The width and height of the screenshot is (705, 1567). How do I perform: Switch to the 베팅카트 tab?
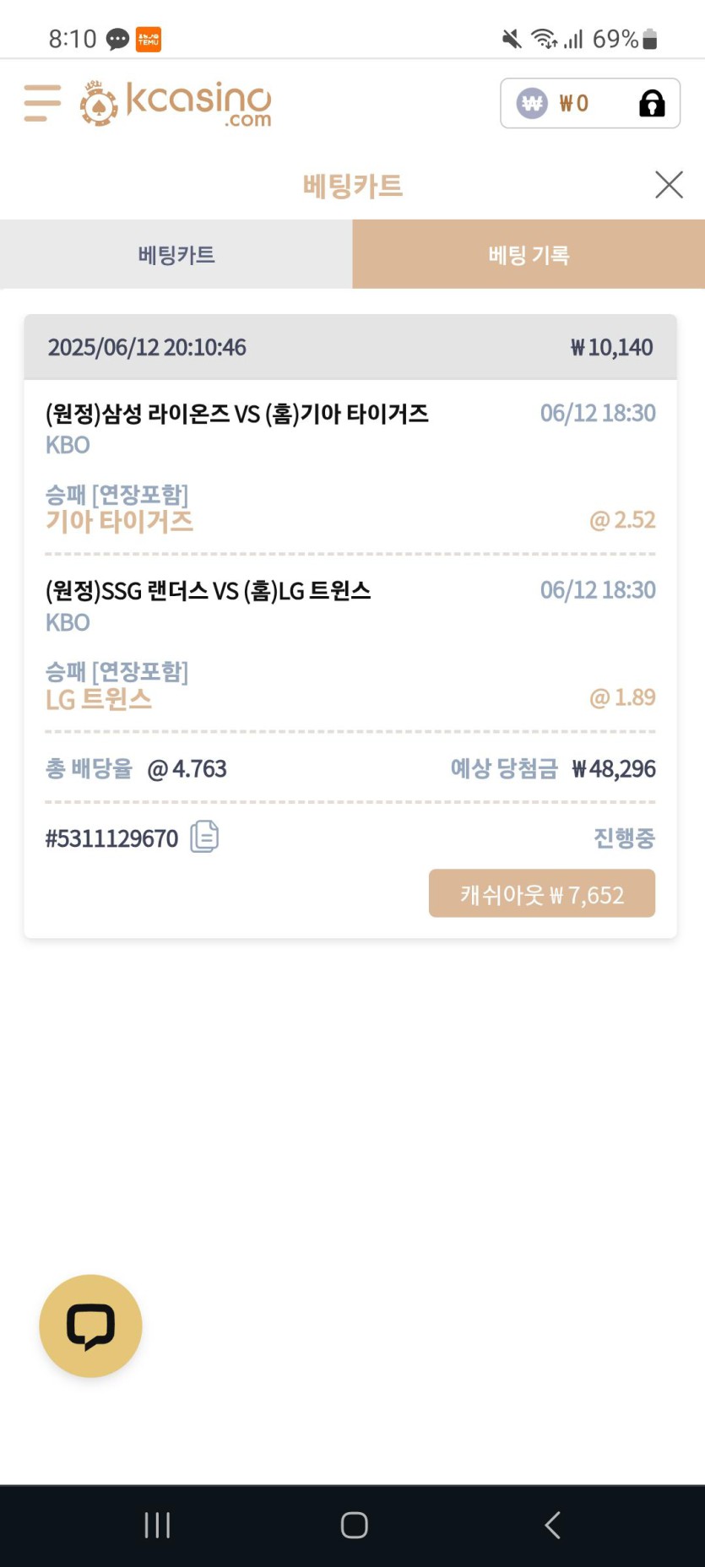tap(176, 254)
